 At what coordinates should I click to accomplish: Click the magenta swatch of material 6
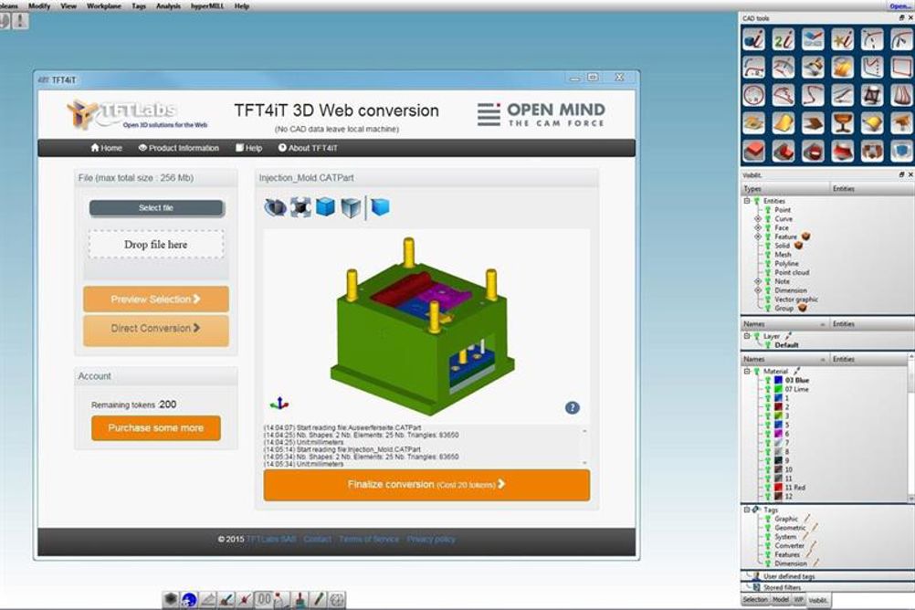pyautogui.click(x=778, y=434)
